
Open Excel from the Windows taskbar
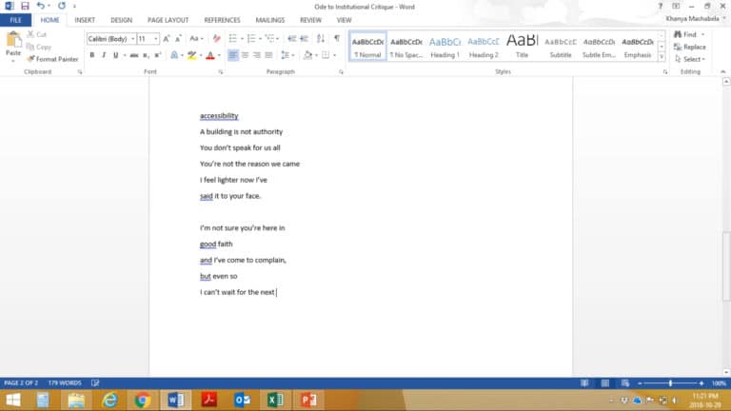click(x=275, y=400)
